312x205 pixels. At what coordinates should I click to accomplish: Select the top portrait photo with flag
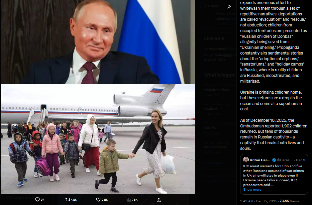point(98,42)
